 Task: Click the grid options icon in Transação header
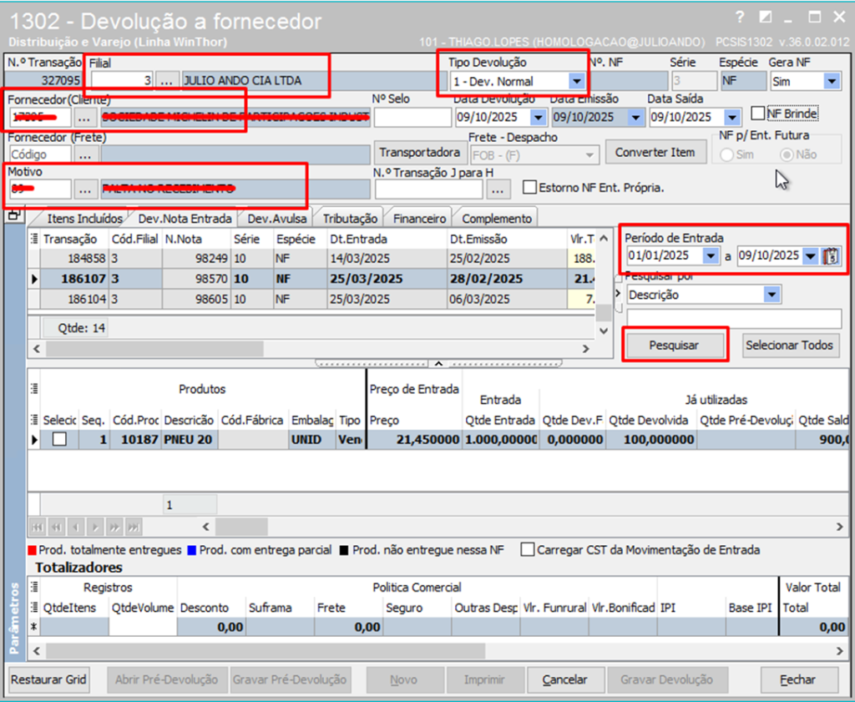(x=34, y=238)
